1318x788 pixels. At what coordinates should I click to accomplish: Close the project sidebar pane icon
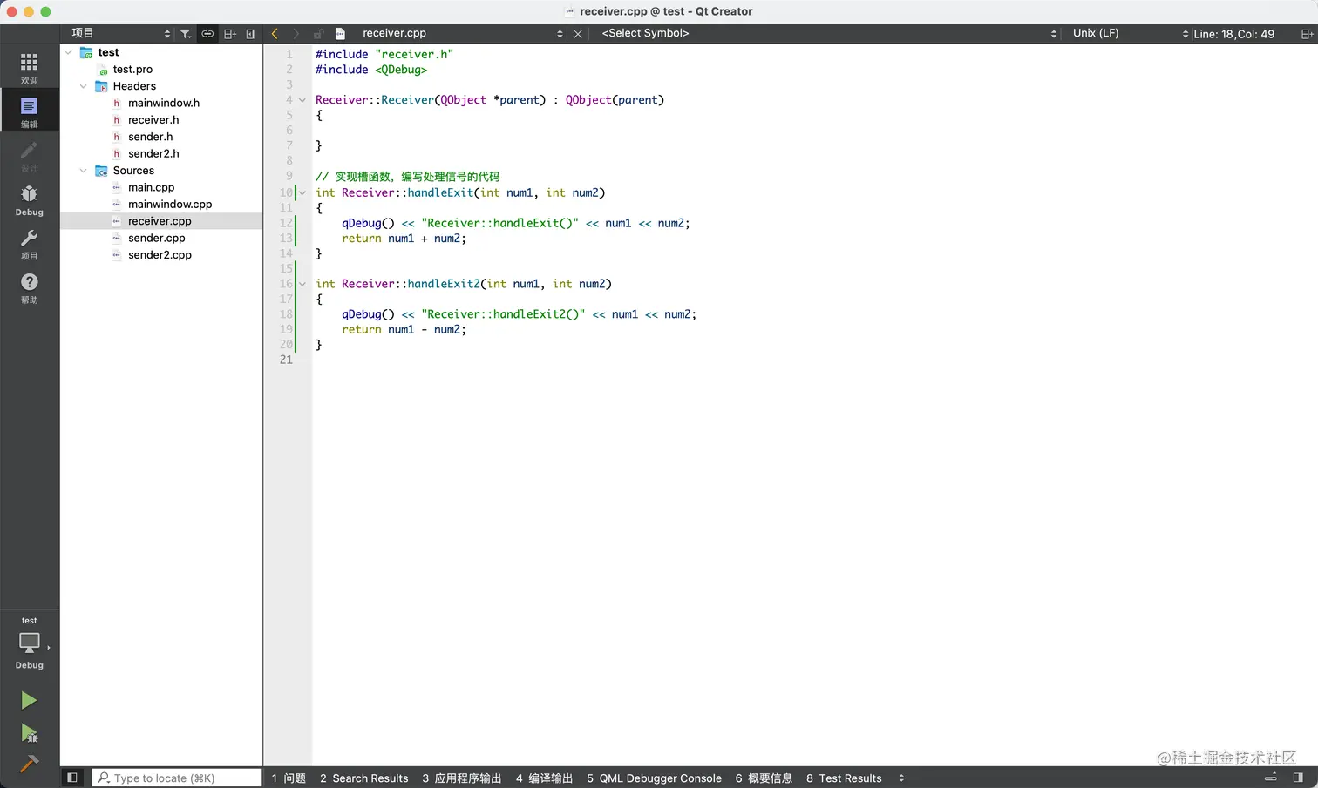pyautogui.click(x=250, y=34)
